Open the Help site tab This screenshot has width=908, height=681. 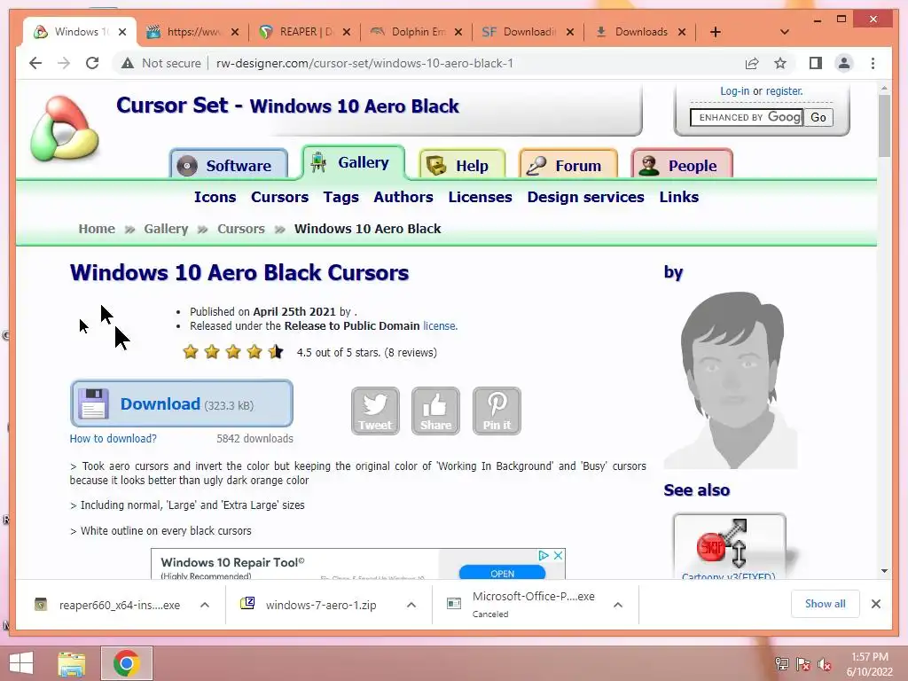click(462, 164)
